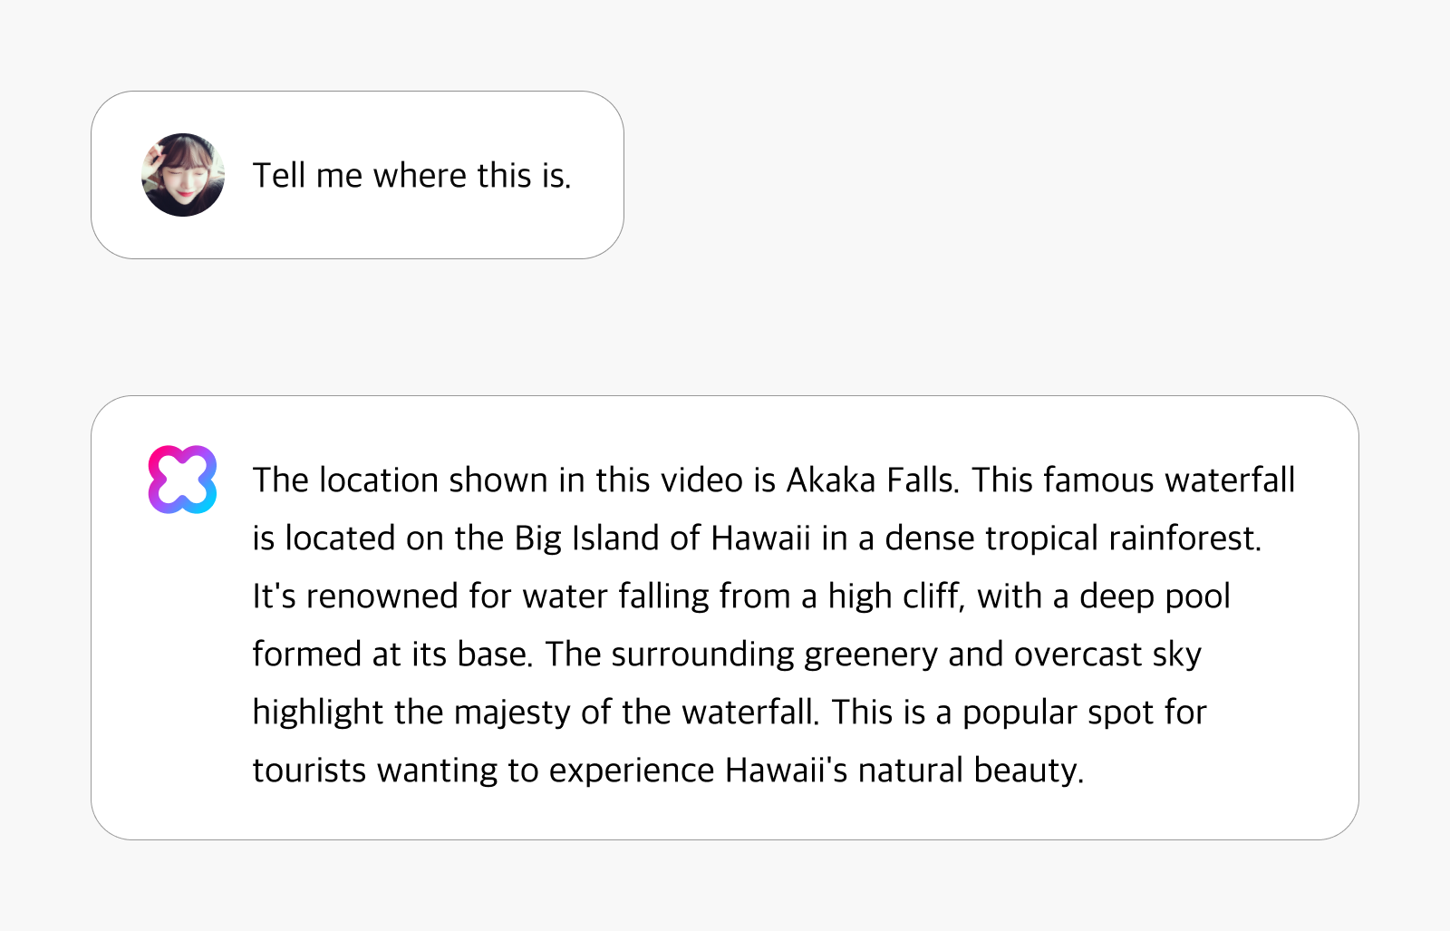
Task: Click the words "dense tropical rainforest"
Action: coord(1073,538)
